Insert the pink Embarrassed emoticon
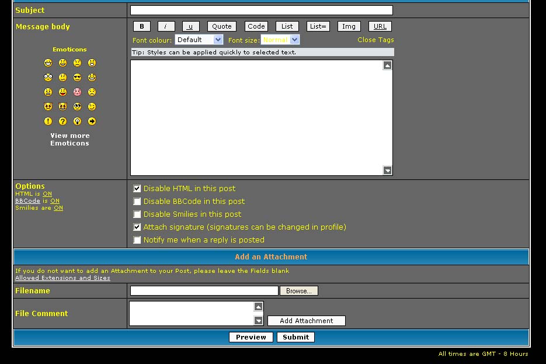The image size is (546, 364). click(77, 92)
